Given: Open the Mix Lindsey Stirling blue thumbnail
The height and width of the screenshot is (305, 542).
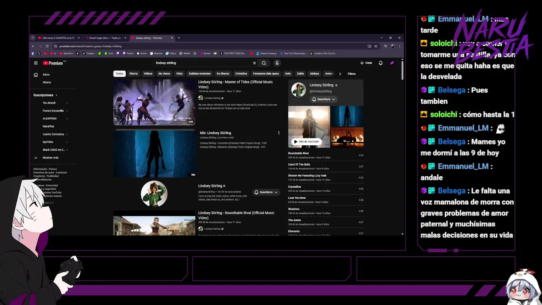Looking at the screenshot, I should pyautogui.click(x=155, y=153).
